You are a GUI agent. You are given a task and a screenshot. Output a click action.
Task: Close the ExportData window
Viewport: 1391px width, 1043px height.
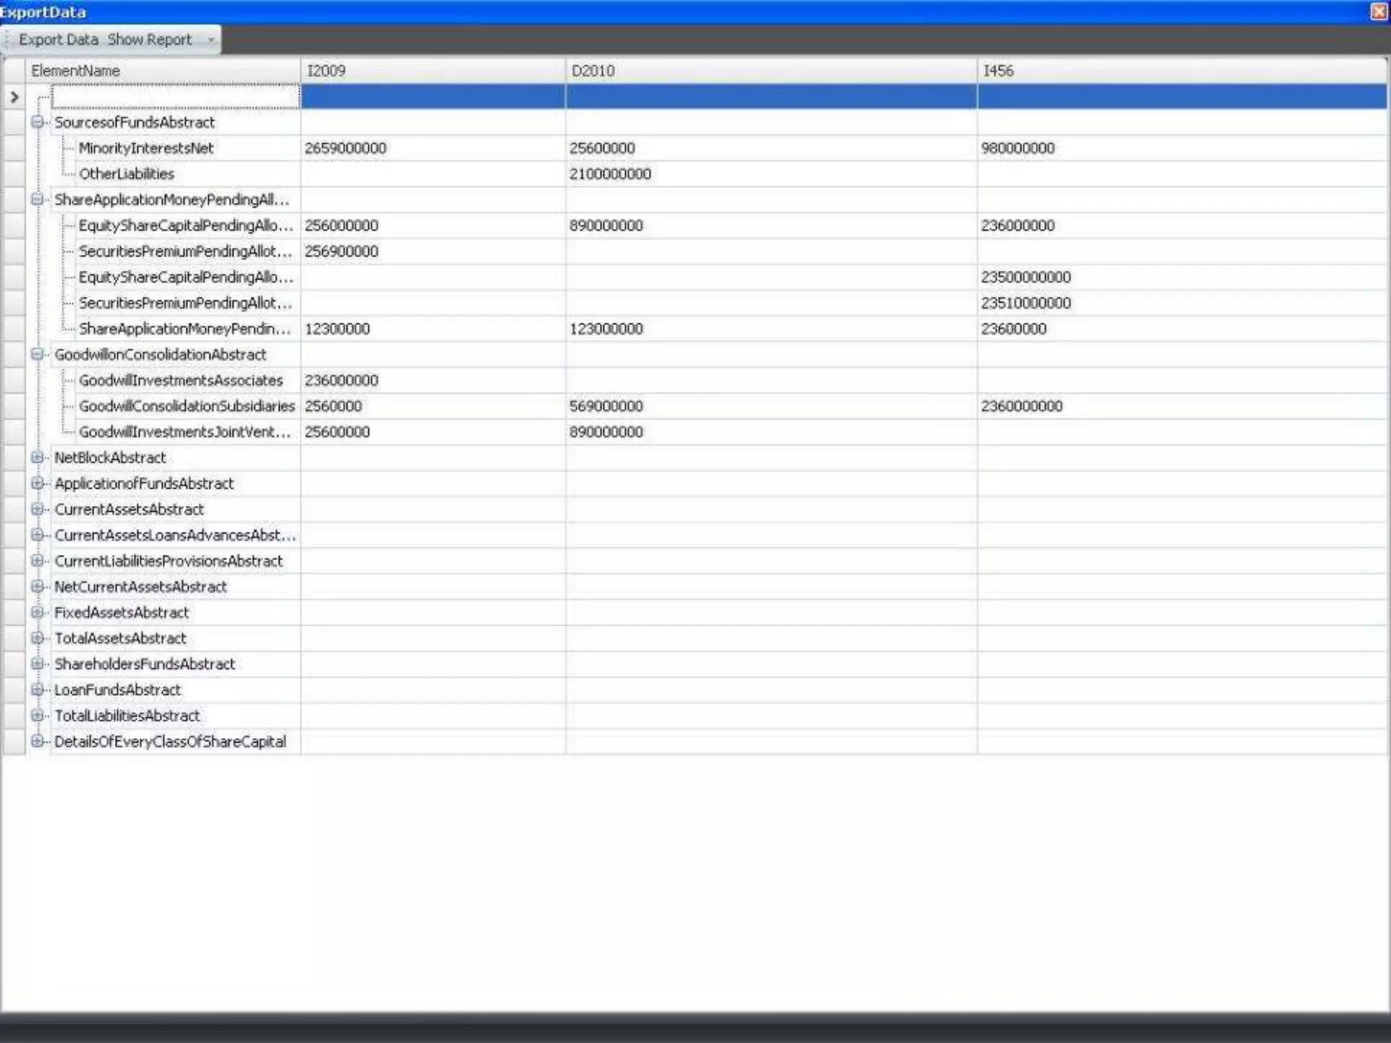click(x=1379, y=12)
